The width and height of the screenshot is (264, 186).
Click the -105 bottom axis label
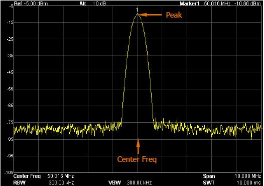pyautogui.click(x=10, y=172)
